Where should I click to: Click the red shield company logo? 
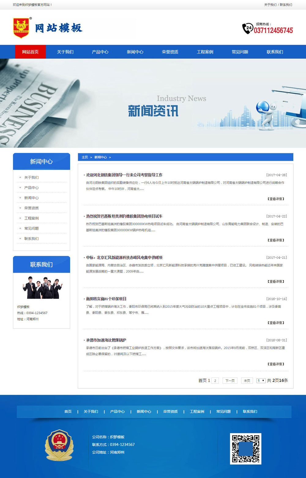21,28
